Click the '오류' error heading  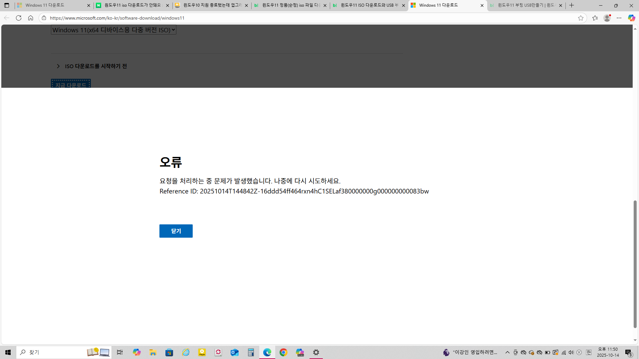171,162
